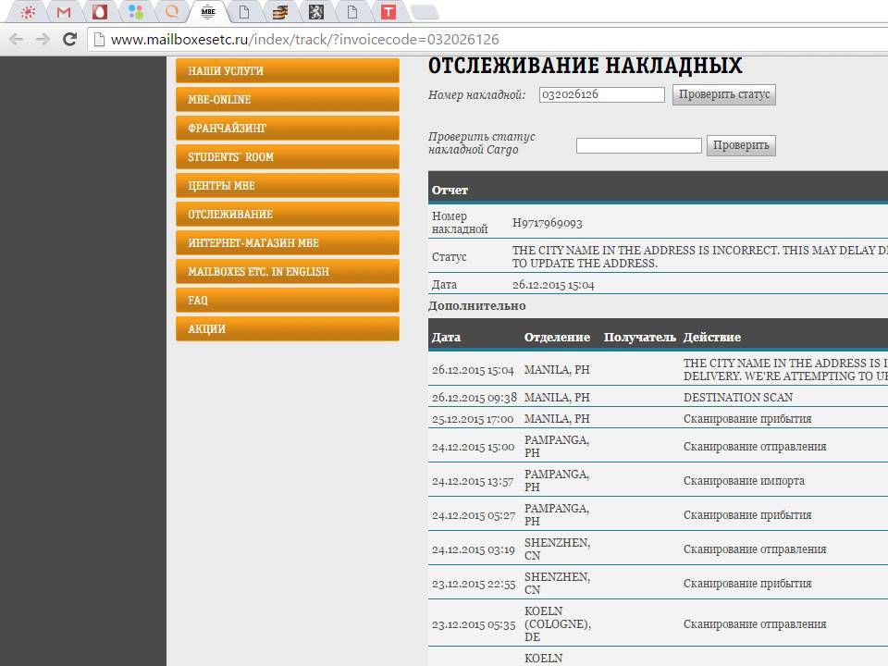Open the ИНТЕРНЕТ-МАГАЗИН МВЕ menu item

[x=287, y=243]
